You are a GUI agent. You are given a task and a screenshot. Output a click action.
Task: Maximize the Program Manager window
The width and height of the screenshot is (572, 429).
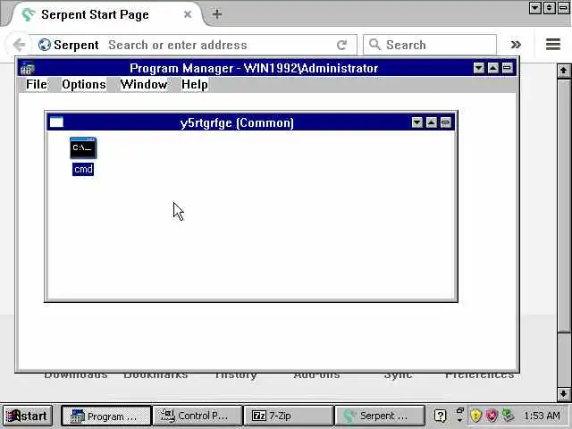pos(492,68)
